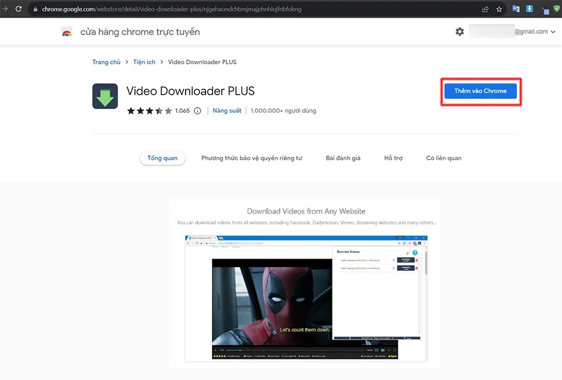Click the blue download extension icon
Screen dimensions: 562x380
(530, 9)
